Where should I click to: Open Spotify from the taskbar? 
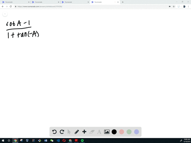click(82, 141)
